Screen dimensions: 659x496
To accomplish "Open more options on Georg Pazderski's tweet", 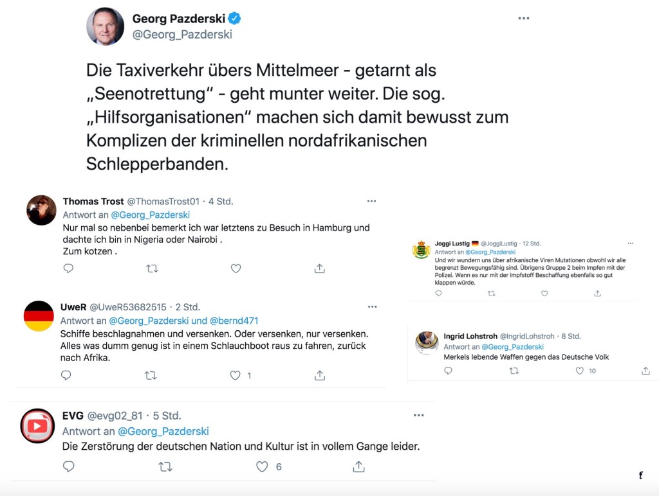I will click(523, 18).
